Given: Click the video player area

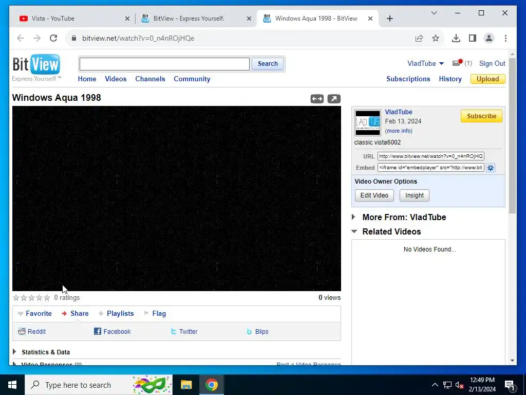Looking at the screenshot, I should [177, 199].
